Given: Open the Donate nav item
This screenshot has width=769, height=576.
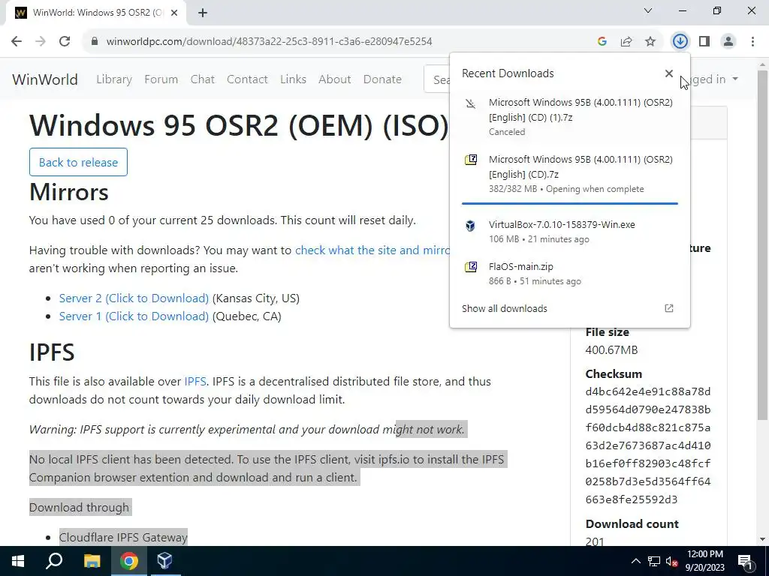Looking at the screenshot, I should 382,79.
